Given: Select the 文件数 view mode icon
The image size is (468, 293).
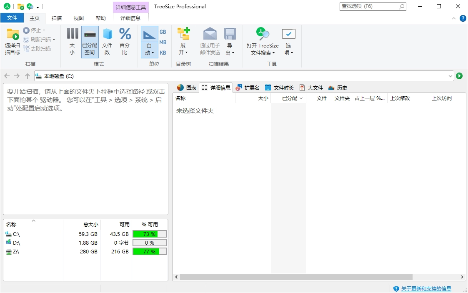Looking at the screenshot, I should click(108, 40).
